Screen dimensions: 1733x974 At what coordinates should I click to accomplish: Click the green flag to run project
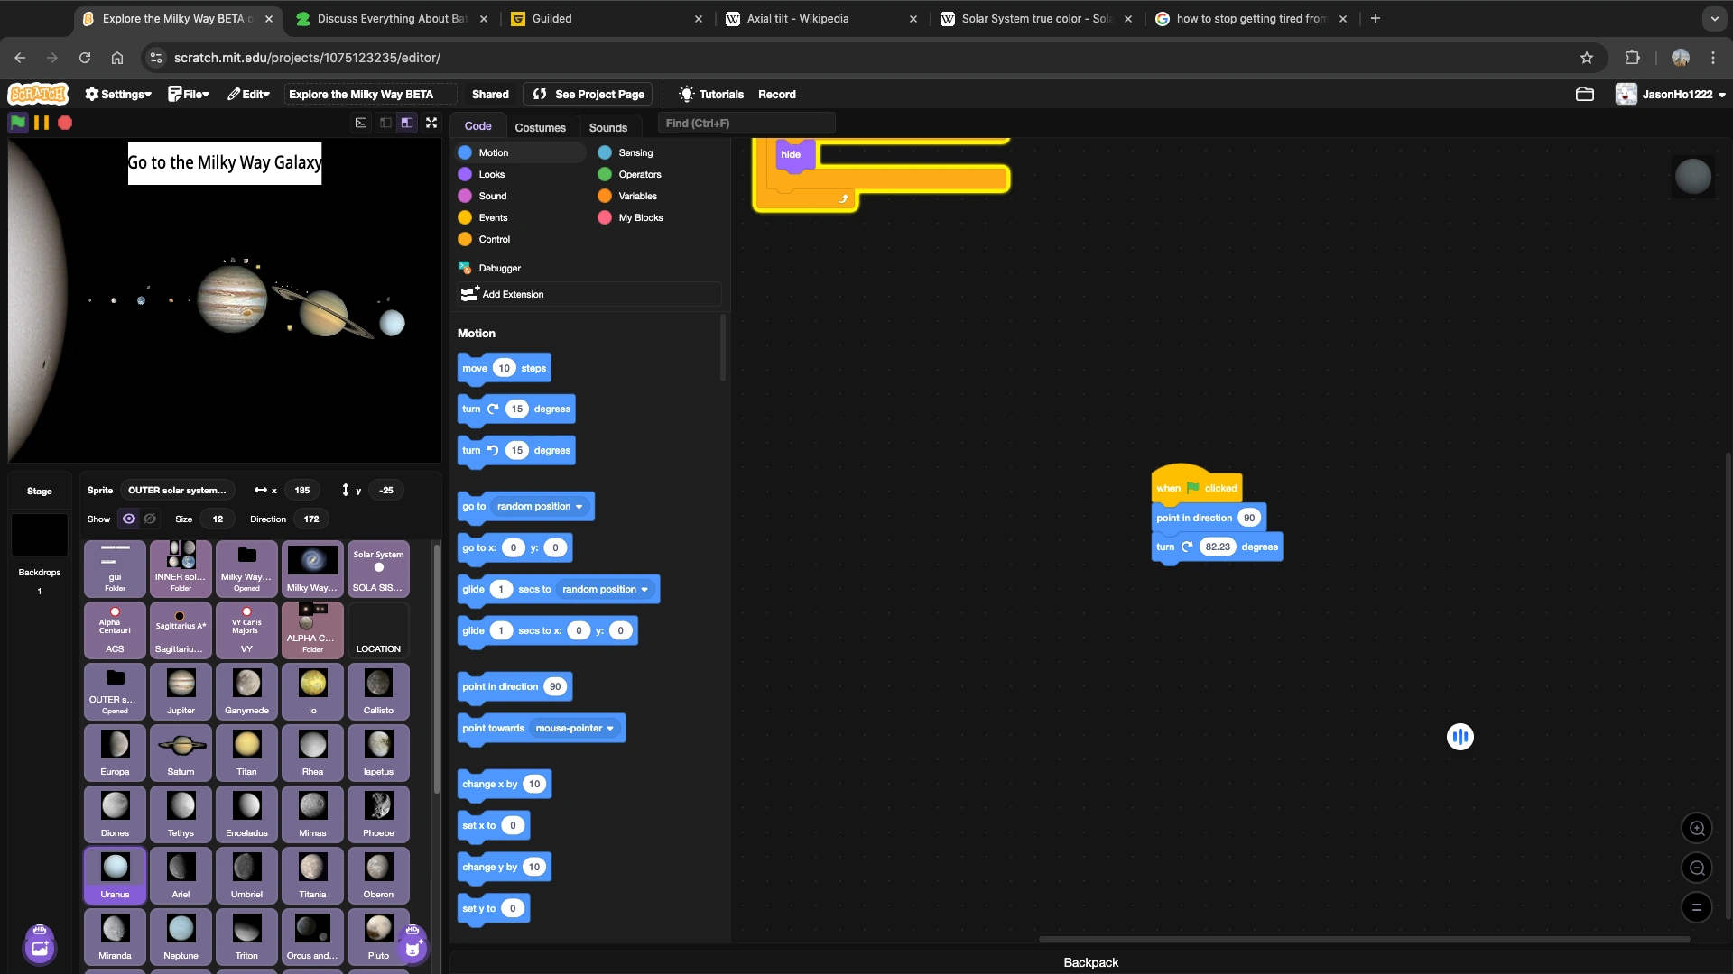17,123
